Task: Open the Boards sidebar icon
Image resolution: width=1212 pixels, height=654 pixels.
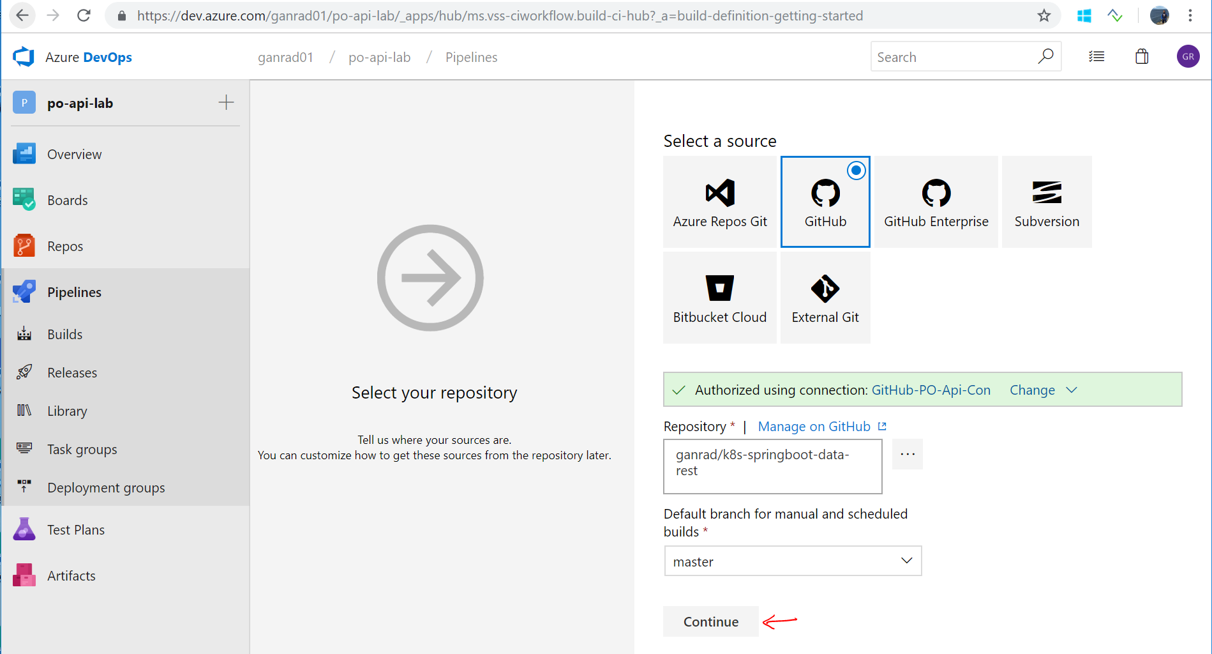Action: tap(24, 200)
